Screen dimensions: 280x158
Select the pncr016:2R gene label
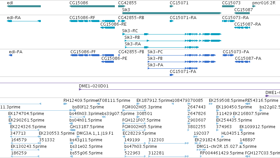click(x=264, y=3)
